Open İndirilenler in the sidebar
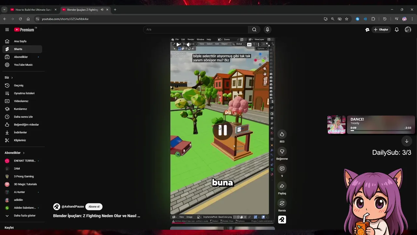This screenshot has width=417, height=235. [x=22, y=133]
